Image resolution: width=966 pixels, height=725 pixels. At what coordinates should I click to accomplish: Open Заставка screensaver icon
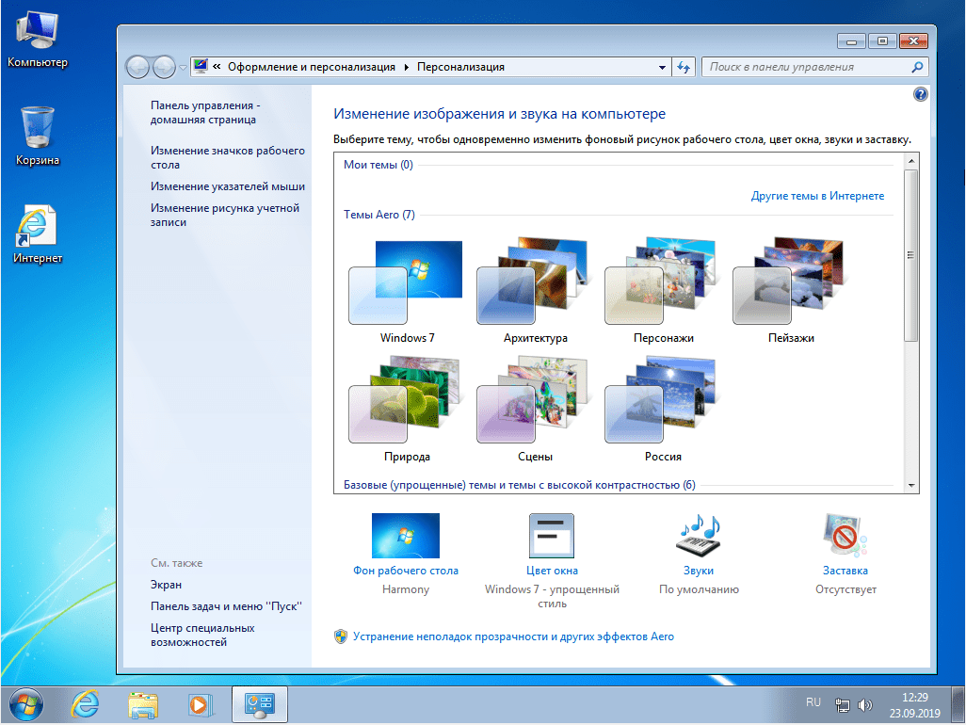tap(845, 536)
